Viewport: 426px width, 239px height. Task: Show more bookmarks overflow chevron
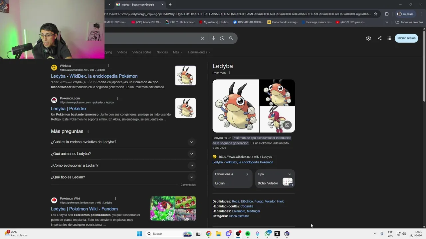point(386,22)
